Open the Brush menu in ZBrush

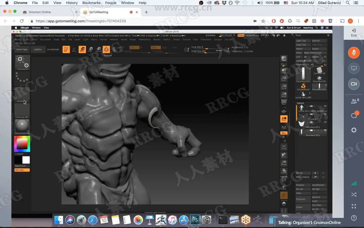[x=26, y=40]
